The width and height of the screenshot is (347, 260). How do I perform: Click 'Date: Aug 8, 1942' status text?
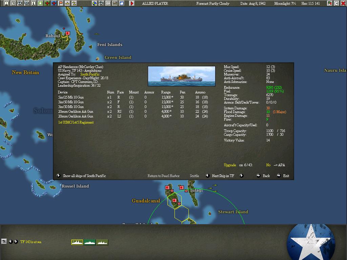(x=253, y=3)
